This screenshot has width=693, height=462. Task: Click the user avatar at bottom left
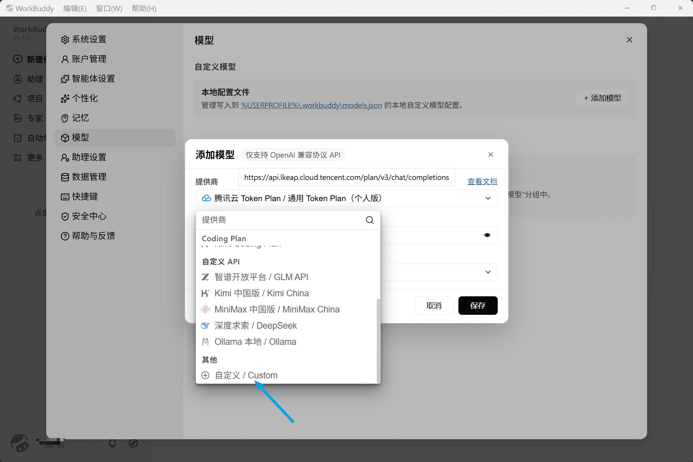point(20,443)
